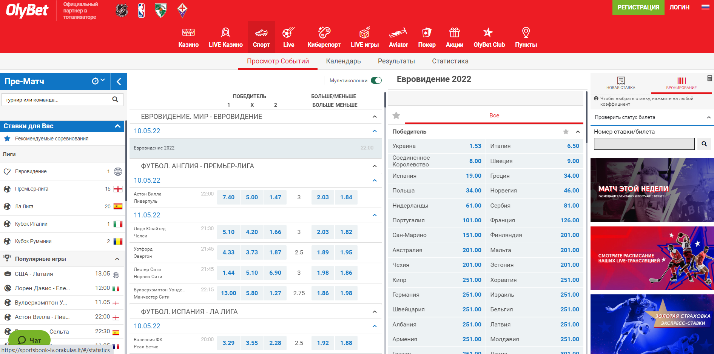
Task: Open the Статистика tab
Action: point(450,61)
